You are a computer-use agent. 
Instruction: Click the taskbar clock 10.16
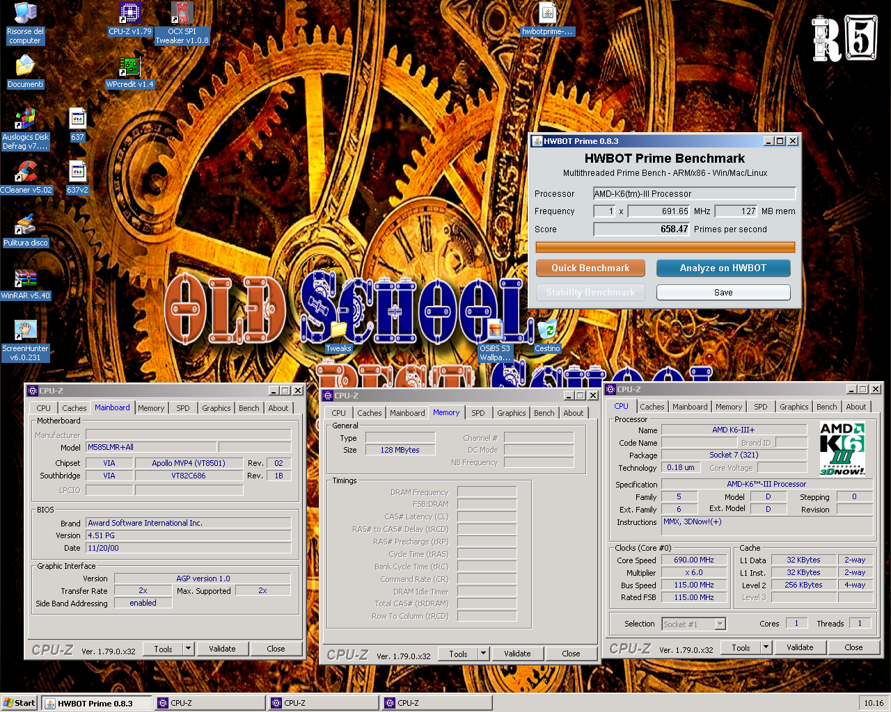point(874,703)
